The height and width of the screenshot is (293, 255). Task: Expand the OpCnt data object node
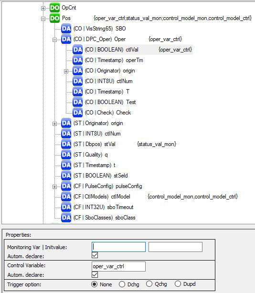(x=43, y=8)
